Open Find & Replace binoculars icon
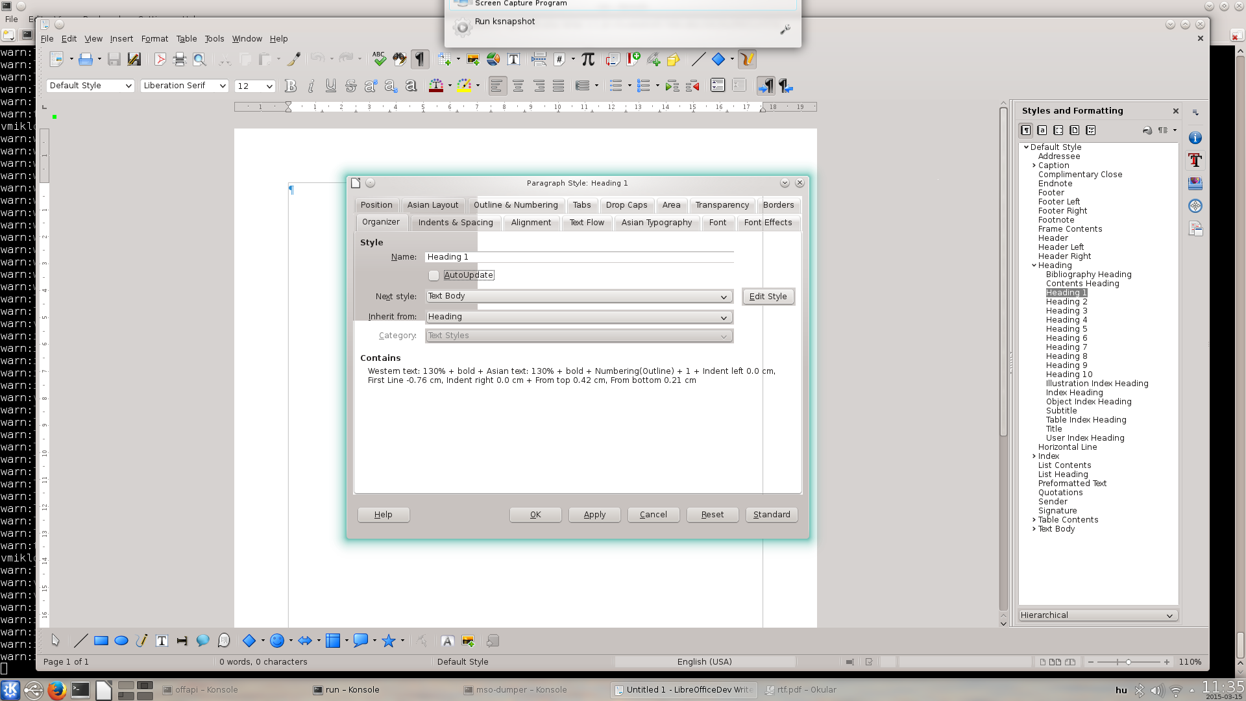 pos(400,60)
